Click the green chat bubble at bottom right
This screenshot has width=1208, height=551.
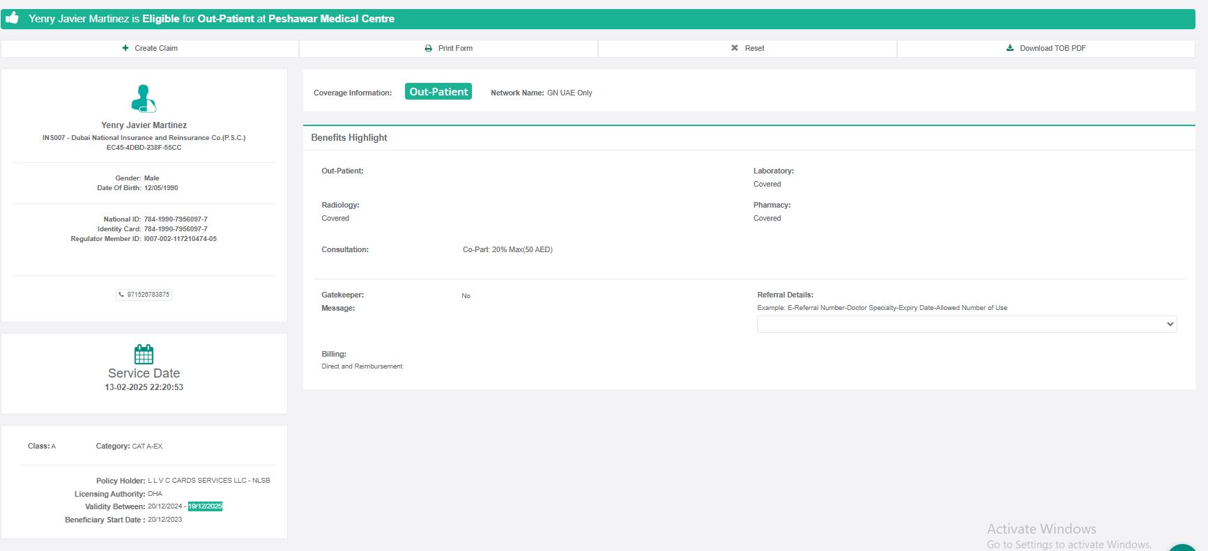[1183, 548]
